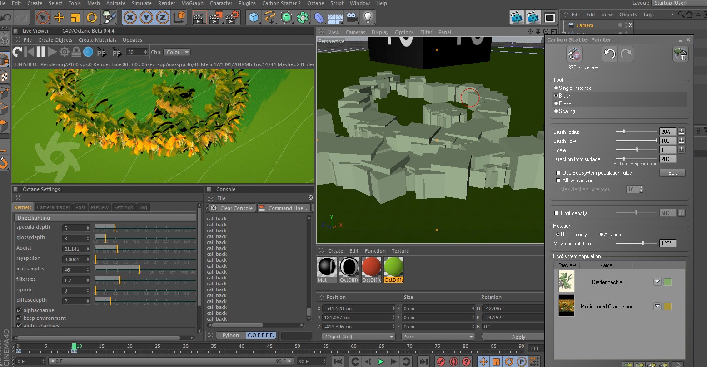
Task: Open the Layout Startup (User) dropdown
Action: (679, 3)
